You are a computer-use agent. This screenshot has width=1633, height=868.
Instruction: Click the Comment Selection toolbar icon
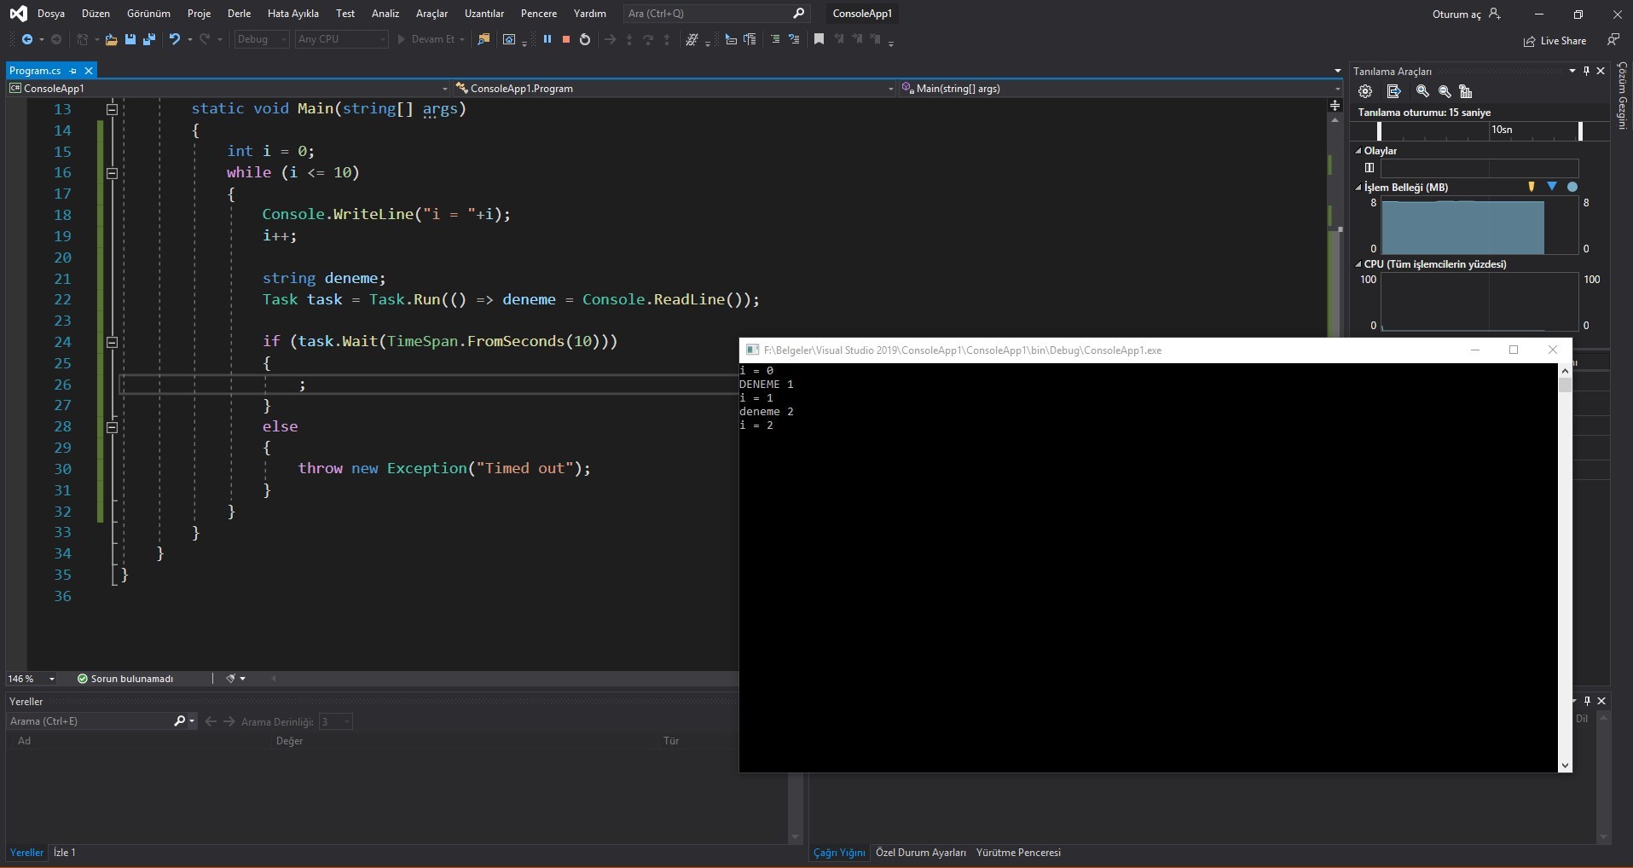tap(775, 39)
